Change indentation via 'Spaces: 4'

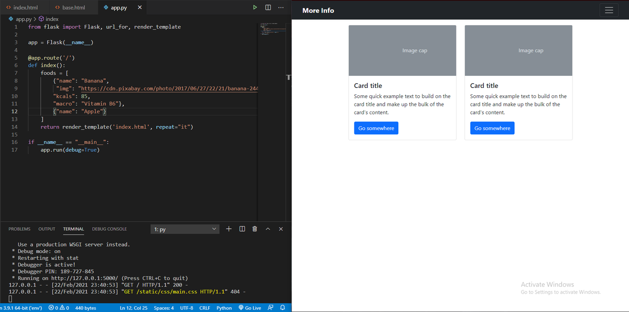pyautogui.click(x=164, y=308)
